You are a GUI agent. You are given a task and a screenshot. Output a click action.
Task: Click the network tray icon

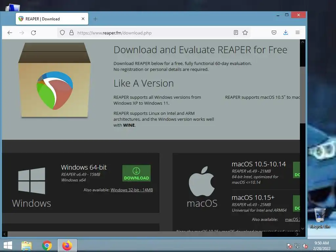tap(297, 246)
